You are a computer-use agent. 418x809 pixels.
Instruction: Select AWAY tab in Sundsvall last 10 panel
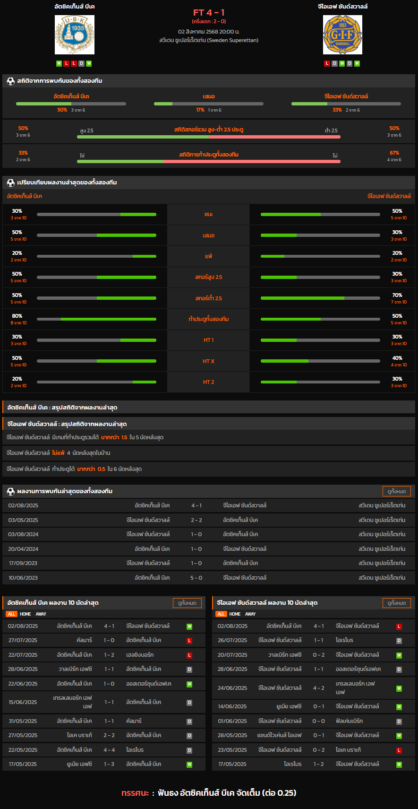click(251, 614)
